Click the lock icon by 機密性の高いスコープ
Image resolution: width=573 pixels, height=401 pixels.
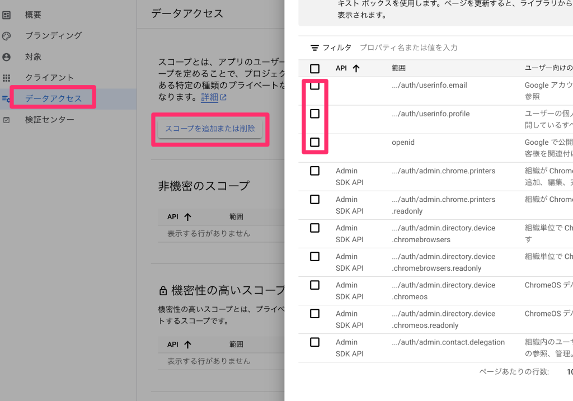coord(163,291)
